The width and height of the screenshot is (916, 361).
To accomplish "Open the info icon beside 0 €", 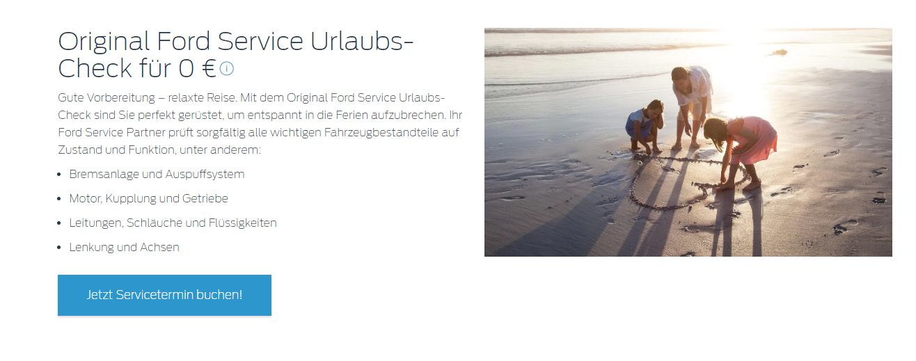I will [227, 69].
